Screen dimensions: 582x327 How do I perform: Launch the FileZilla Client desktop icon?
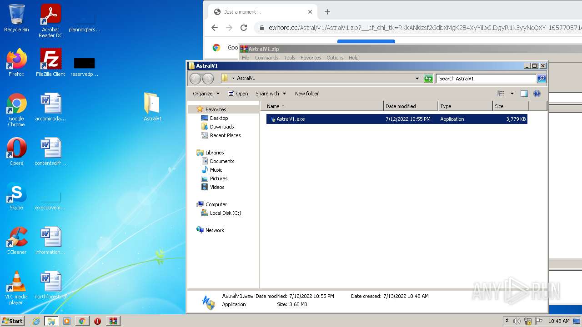50,63
